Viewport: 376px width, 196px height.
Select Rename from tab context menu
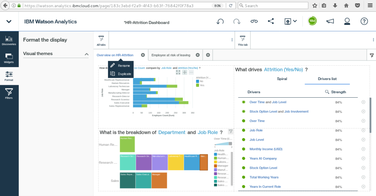[121, 65]
